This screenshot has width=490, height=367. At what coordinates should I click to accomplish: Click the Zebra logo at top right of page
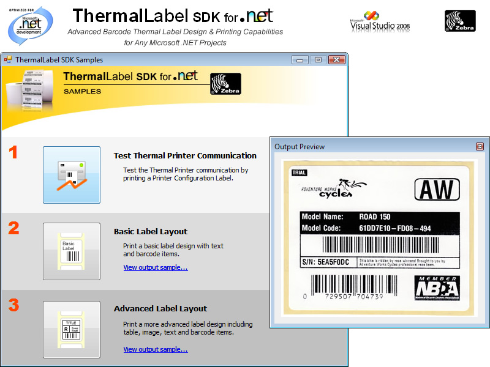(x=459, y=21)
